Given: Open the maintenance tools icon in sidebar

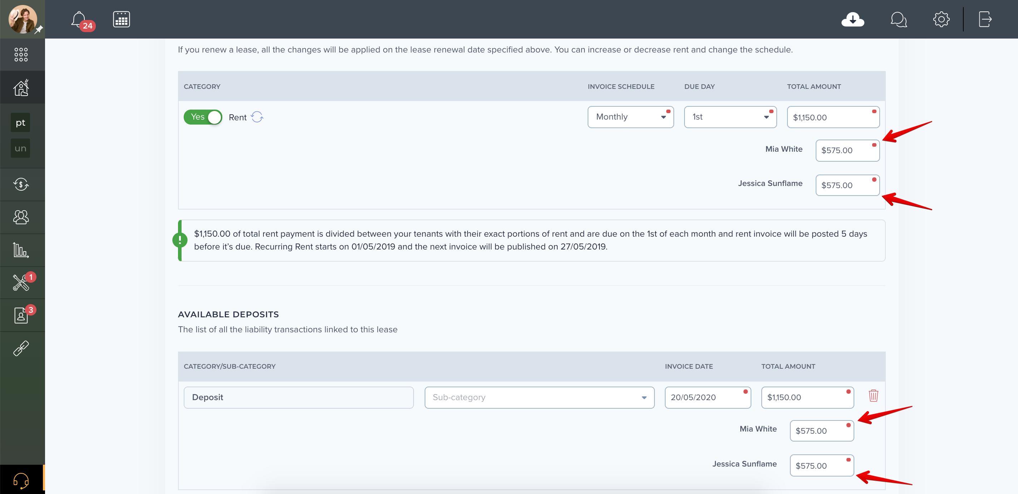Looking at the screenshot, I should (x=21, y=282).
